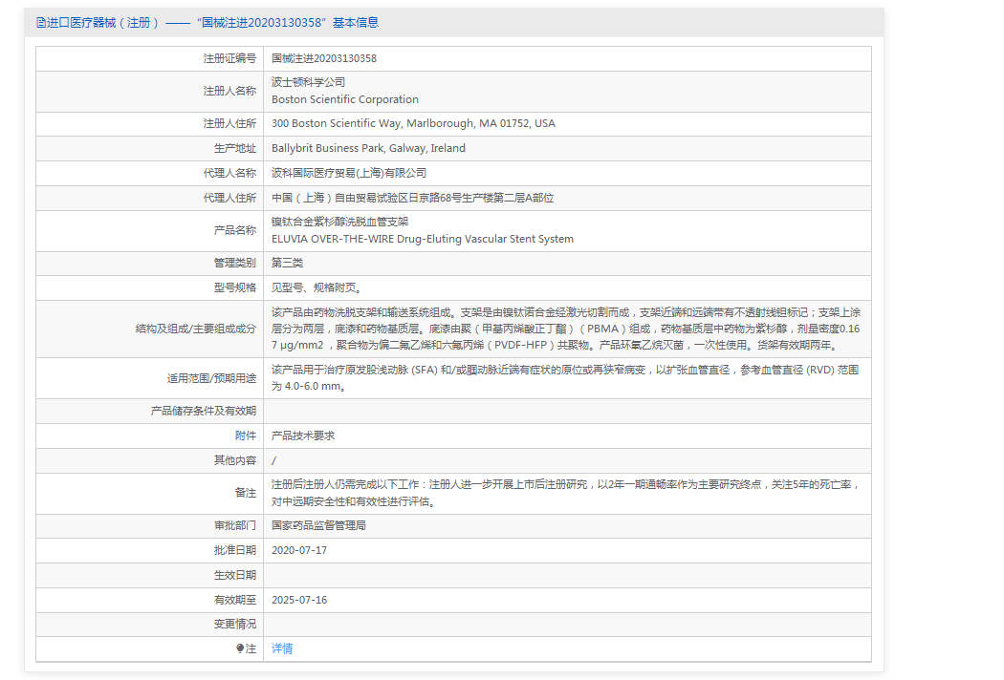Click the approval date 2020-07-17

pyautogui.click(x=299, y=551)
